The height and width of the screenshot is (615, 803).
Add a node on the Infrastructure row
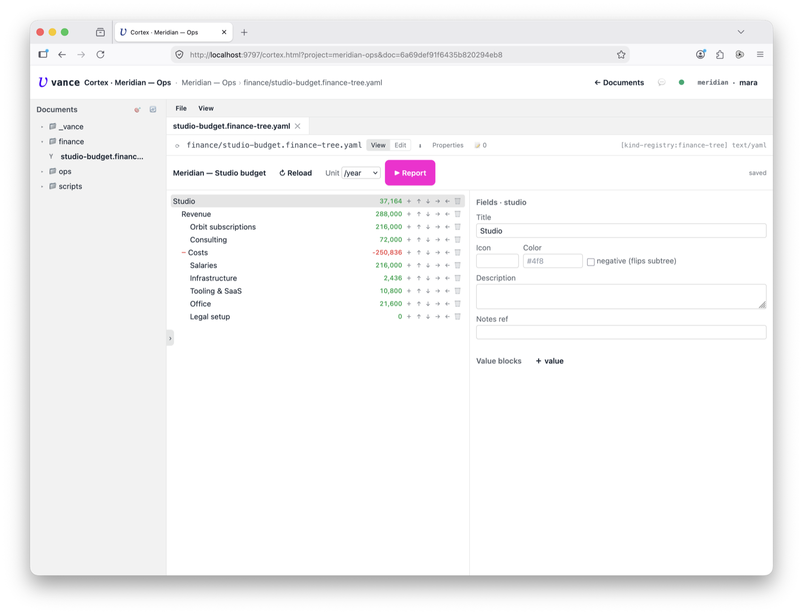[x=409, y=278]
